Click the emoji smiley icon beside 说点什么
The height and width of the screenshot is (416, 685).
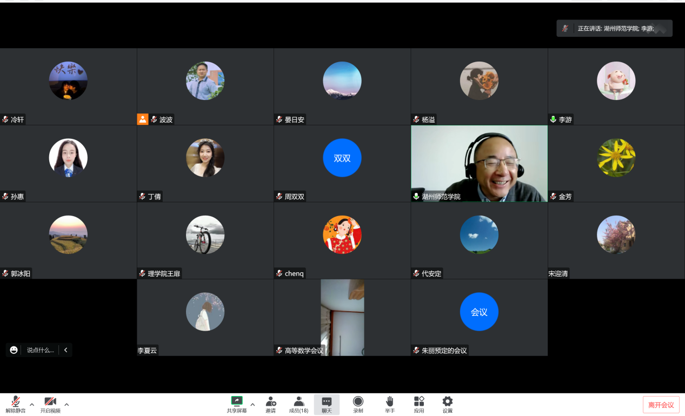click(14, 350)
